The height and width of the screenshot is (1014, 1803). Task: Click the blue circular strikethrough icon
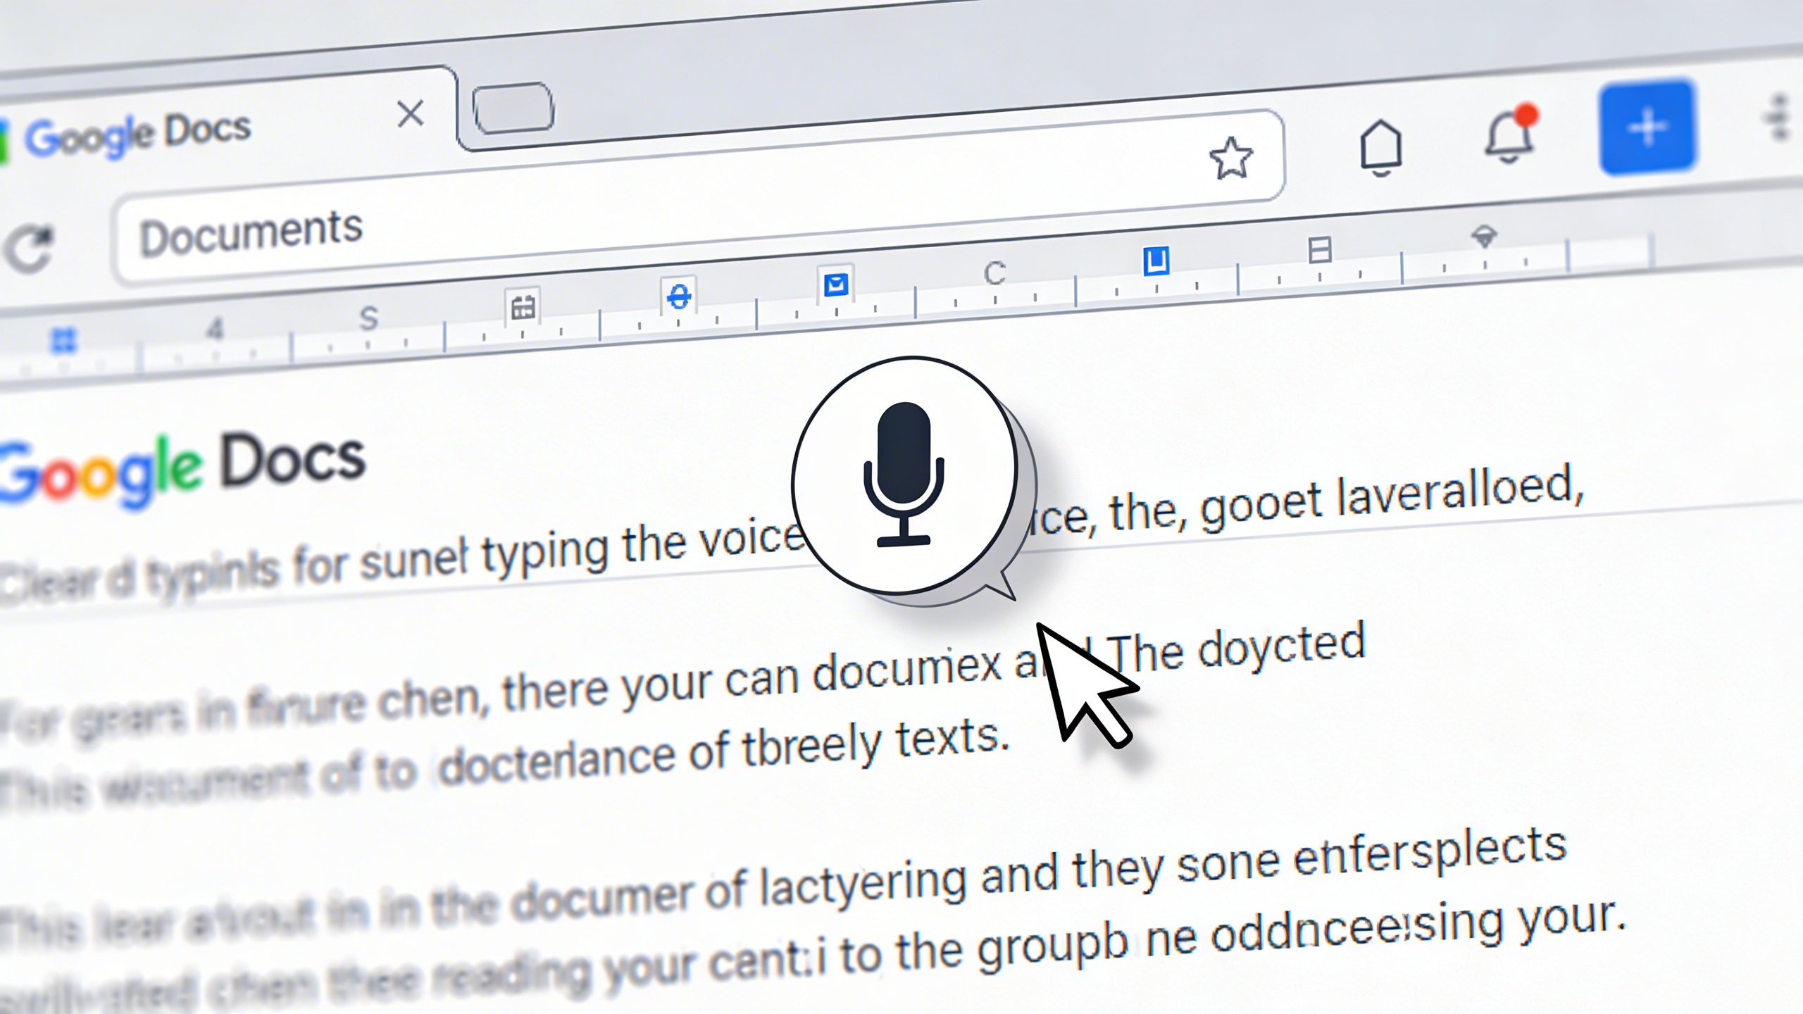coord(679,296)
